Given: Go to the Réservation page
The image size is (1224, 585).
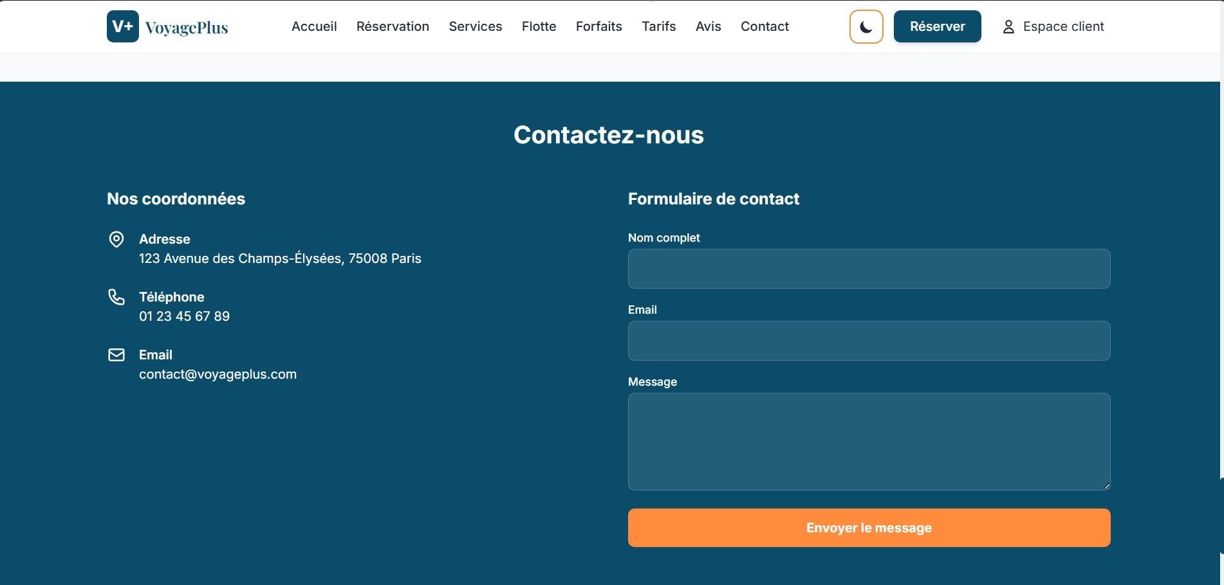Looking at the screenshot, I should pos(393,26).
